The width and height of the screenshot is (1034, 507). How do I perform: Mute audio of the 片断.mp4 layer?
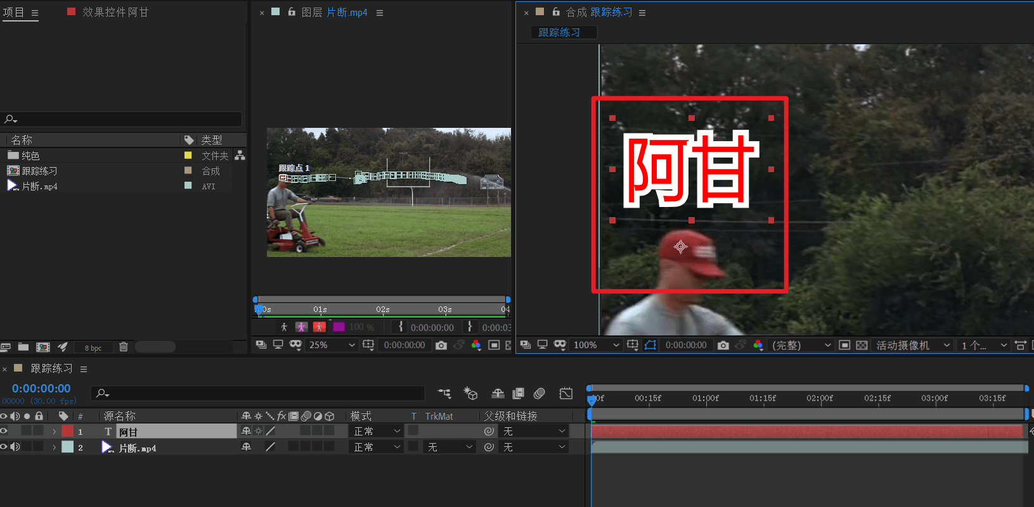pos(15,447)
